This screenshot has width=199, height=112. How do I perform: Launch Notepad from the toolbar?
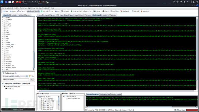pyautogui.click(x=65, y=11)
